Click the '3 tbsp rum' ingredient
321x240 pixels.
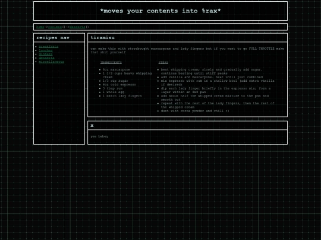tap(112, 88)
